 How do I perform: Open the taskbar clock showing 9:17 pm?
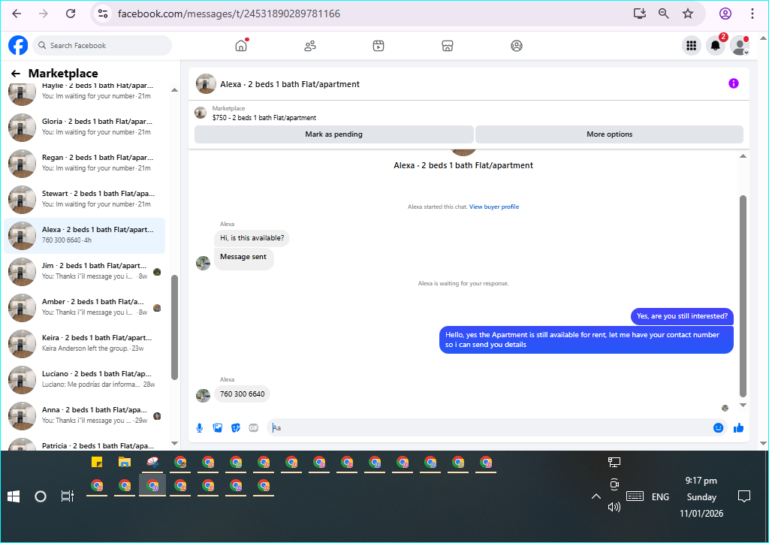(x=701, y=497)
